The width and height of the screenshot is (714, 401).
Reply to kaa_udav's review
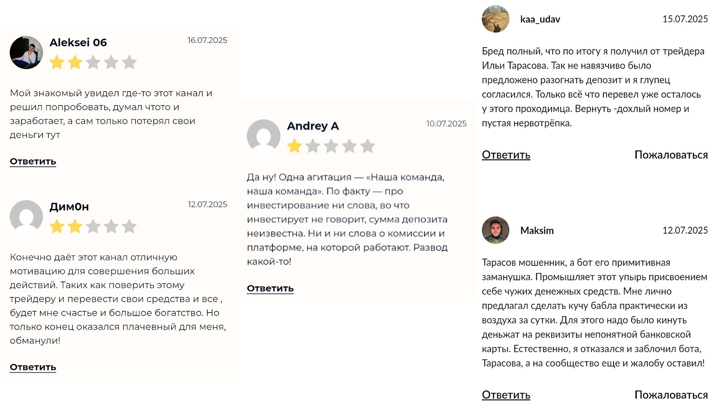(506, 155)
